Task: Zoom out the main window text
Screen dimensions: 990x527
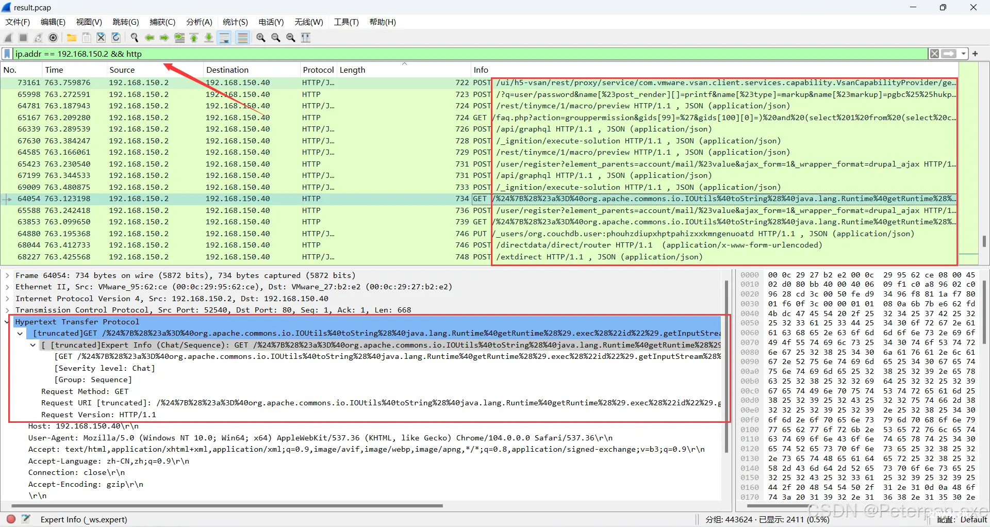Action: (x=276, y=38)
